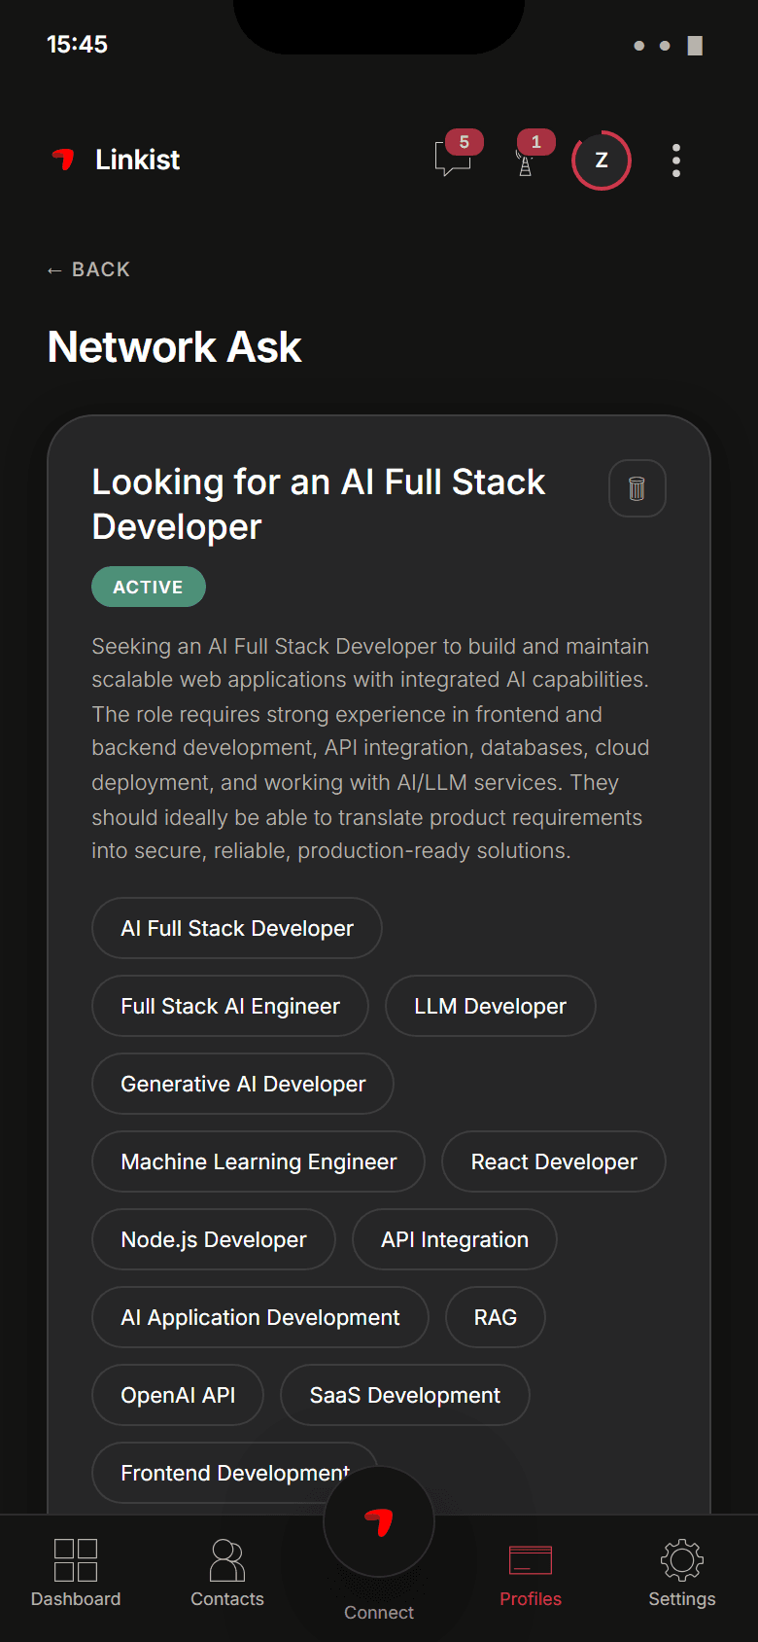Screen dimensions: 758x1642
Task: Click the 'Looking for an AI Full Stack Developer' title
Action: pyautogui.click(x=319, y=504)
